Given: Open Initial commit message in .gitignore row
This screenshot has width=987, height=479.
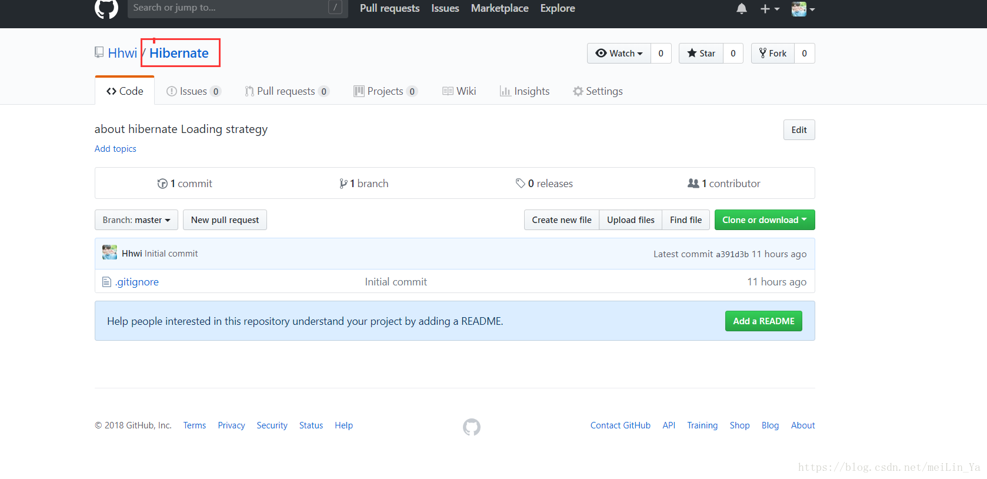Looking at the screenshot, I should pos(396,282).
